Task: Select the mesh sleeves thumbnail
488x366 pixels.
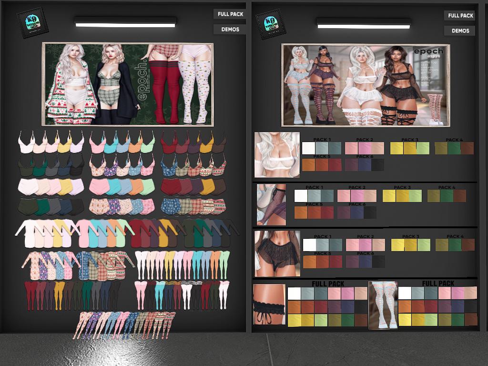Action: tap(271, 205)
